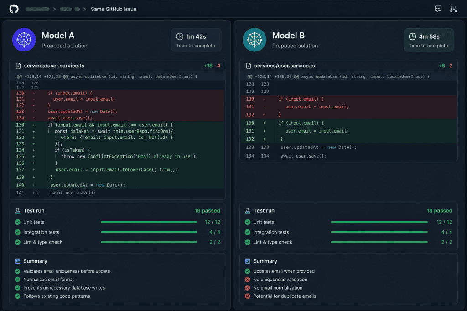The width and height of the screenshot is (467, 311).
Task: Click the flask icon in Model B Test run
Action: tap(248, 210)
